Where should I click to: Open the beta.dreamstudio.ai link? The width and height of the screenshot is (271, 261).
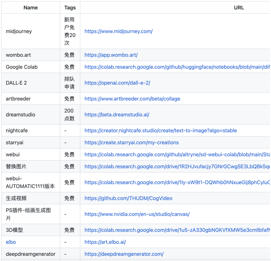117,115
